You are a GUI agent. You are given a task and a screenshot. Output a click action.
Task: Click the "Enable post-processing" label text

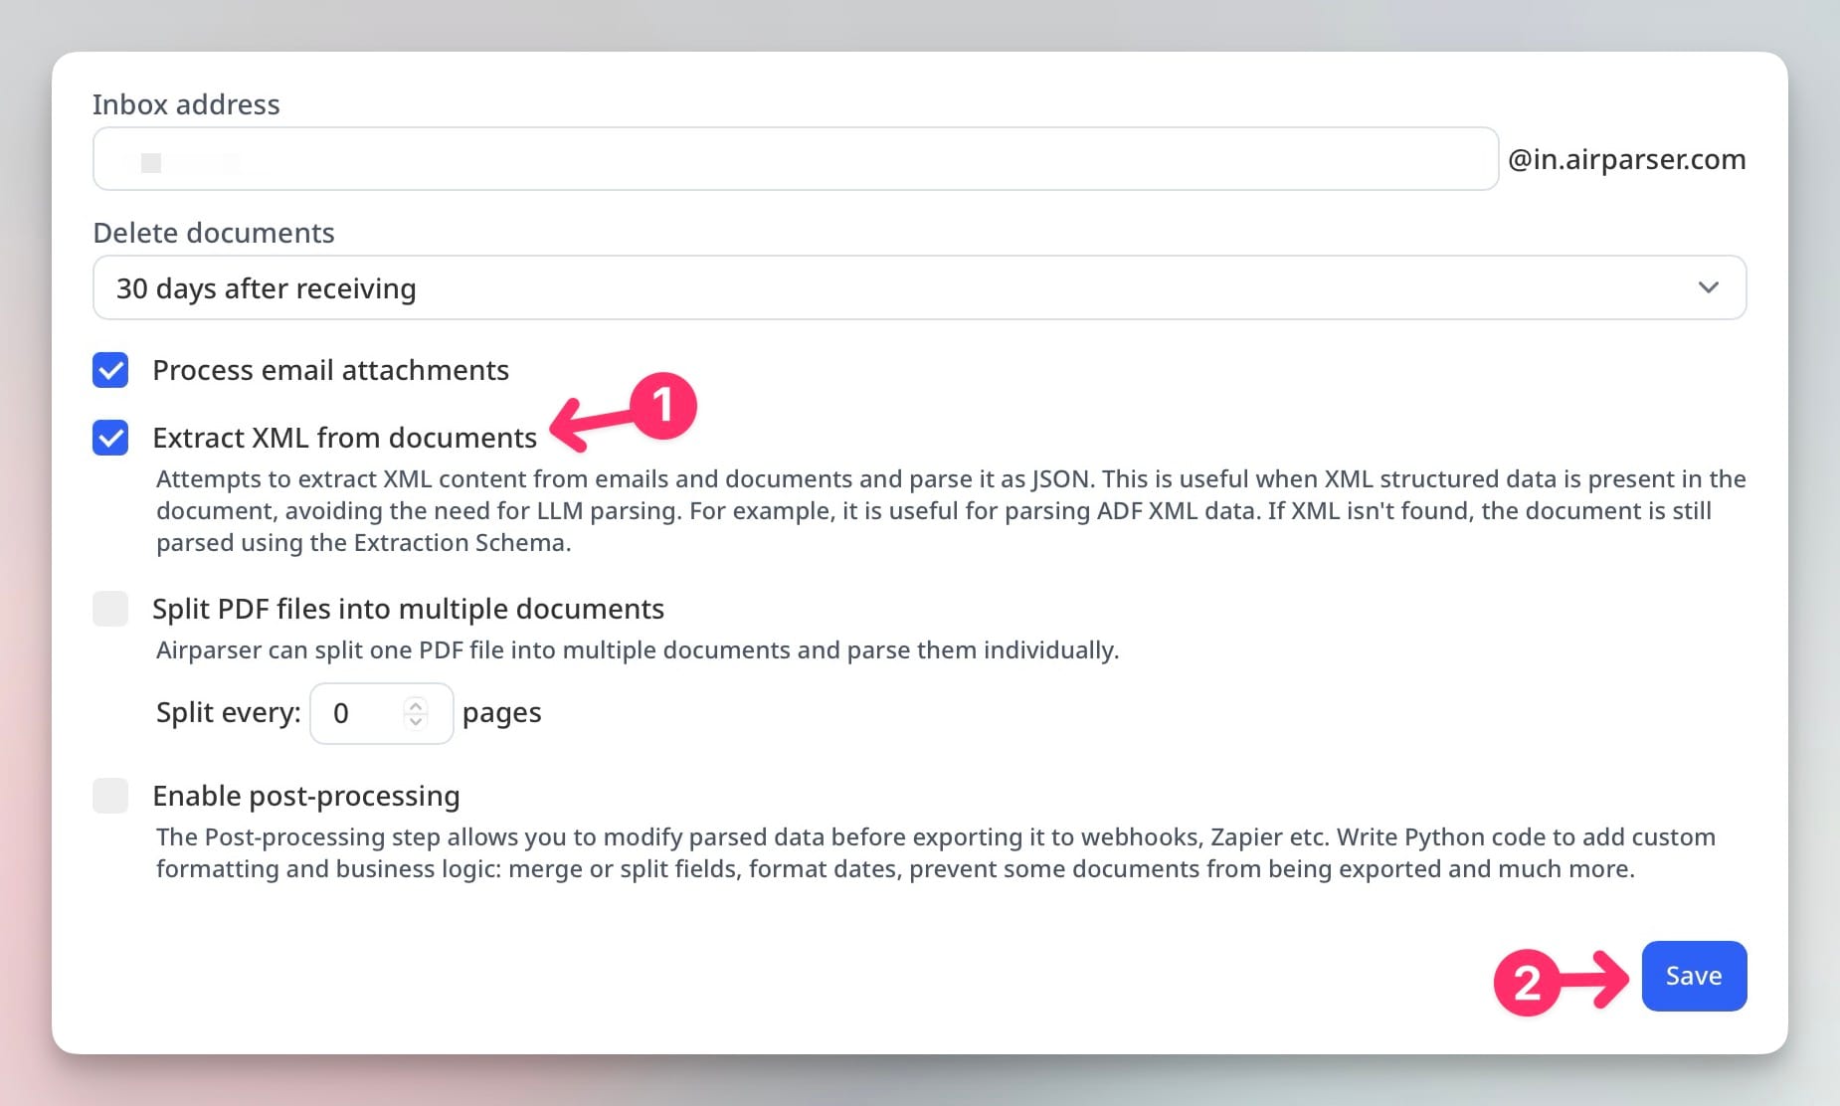click(305, 796)
